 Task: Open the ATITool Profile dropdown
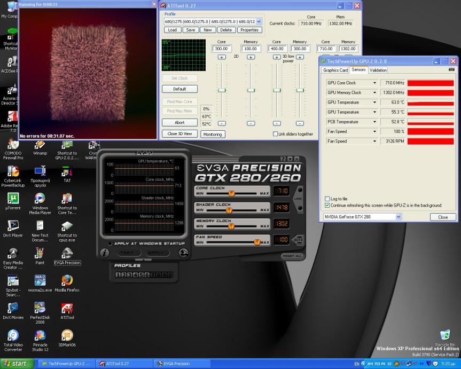click(x=259, y=21)
